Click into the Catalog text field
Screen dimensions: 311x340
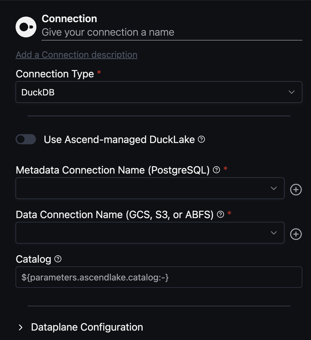pyautogui.click(x=159, y=277)
